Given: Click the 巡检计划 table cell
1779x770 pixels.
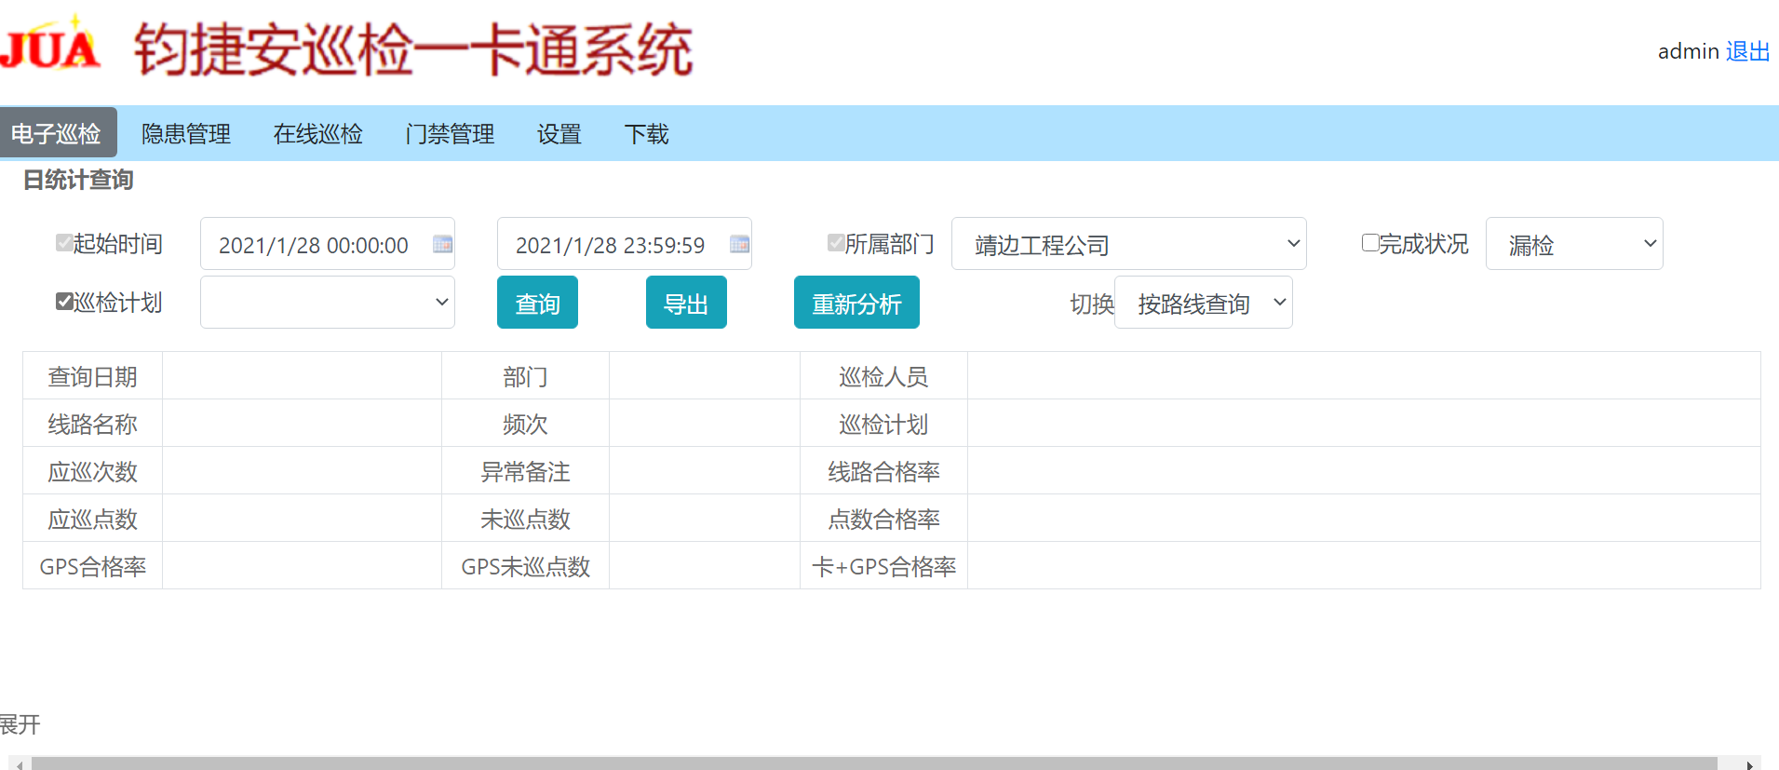Looking at the screenshot, I should click(x=883, y=424).
